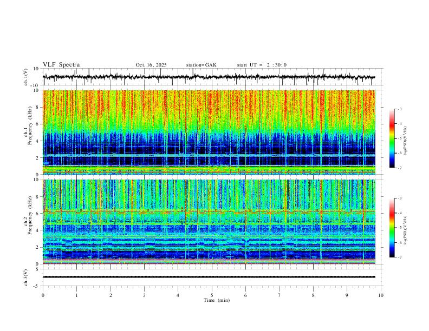Click the 'VLF Spectra' title text
Screen dimensions: 429x331
61,65
